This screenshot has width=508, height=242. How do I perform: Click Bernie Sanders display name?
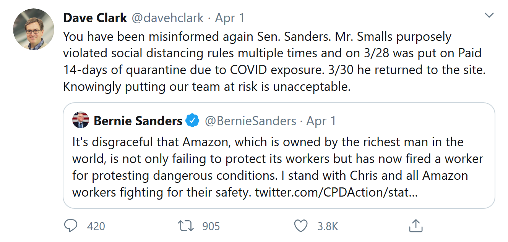click(x=138, y=121)
